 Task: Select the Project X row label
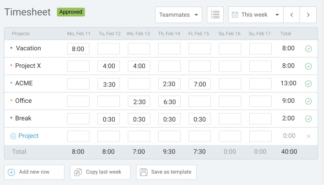[28, 66]
